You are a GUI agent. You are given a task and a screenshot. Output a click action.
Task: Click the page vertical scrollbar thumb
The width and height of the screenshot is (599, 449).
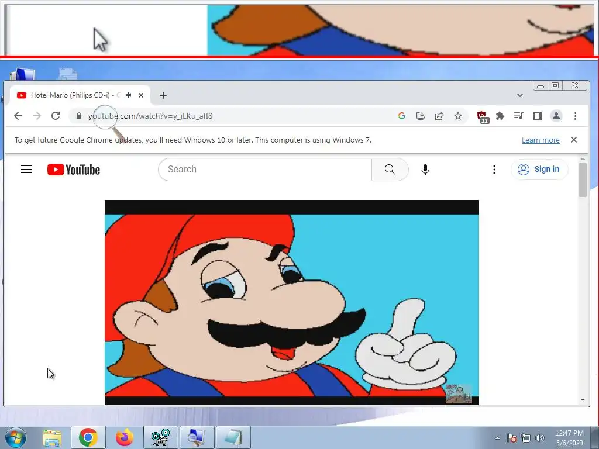pyautogui.click(x=583, y=180)
